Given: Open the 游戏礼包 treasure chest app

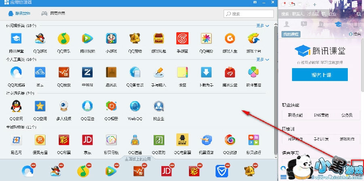Looking at the screenshot, I should tap(159, 38).
